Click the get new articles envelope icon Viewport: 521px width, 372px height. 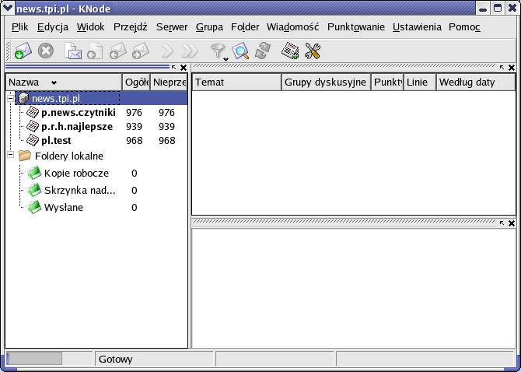click(x=23, y=51)
